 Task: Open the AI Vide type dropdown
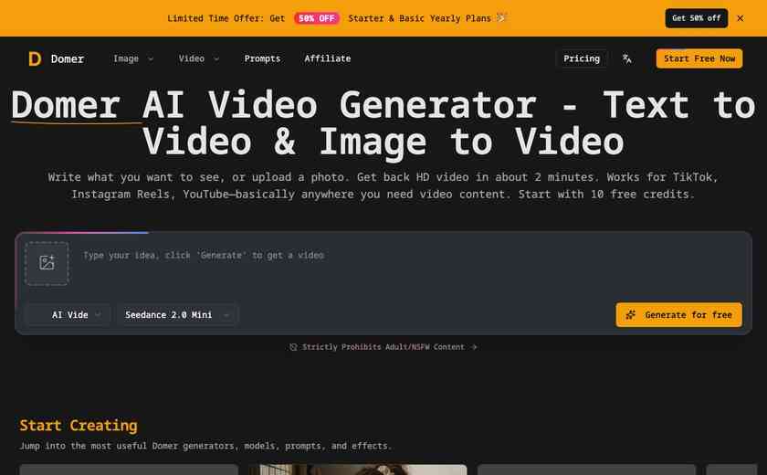pyautogui.click(x=68, y=315)
